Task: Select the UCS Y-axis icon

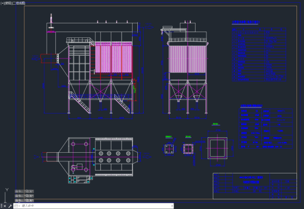Action: [6, 195]
